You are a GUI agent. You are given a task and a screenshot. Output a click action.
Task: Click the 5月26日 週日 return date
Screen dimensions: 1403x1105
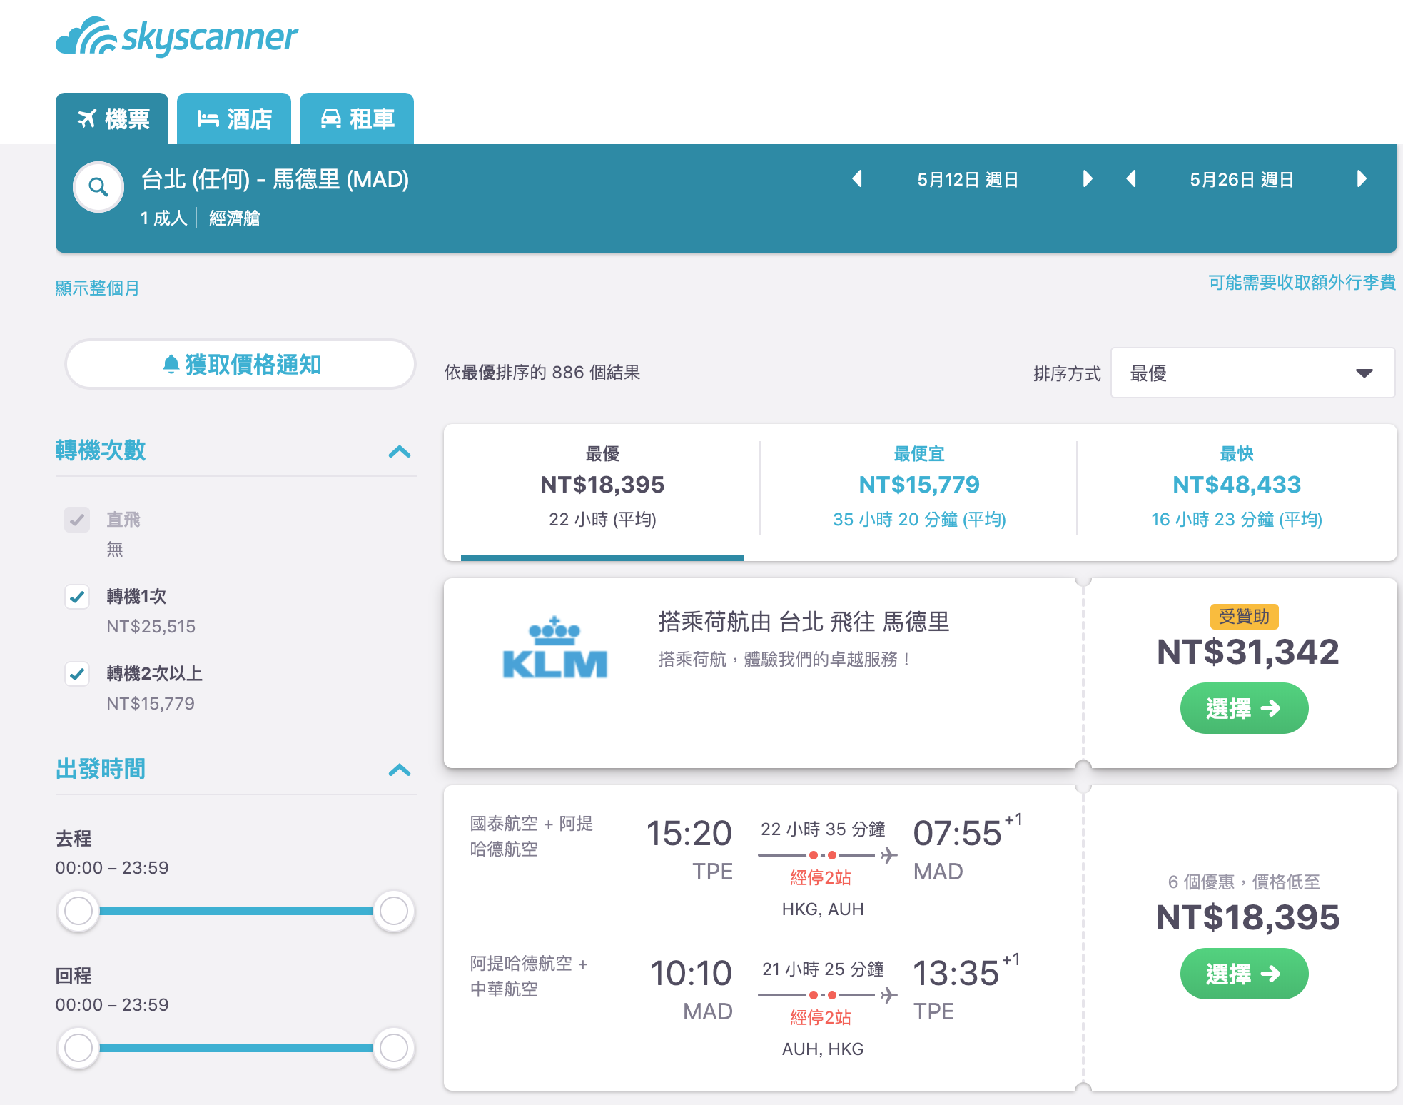coord(1242,179)
